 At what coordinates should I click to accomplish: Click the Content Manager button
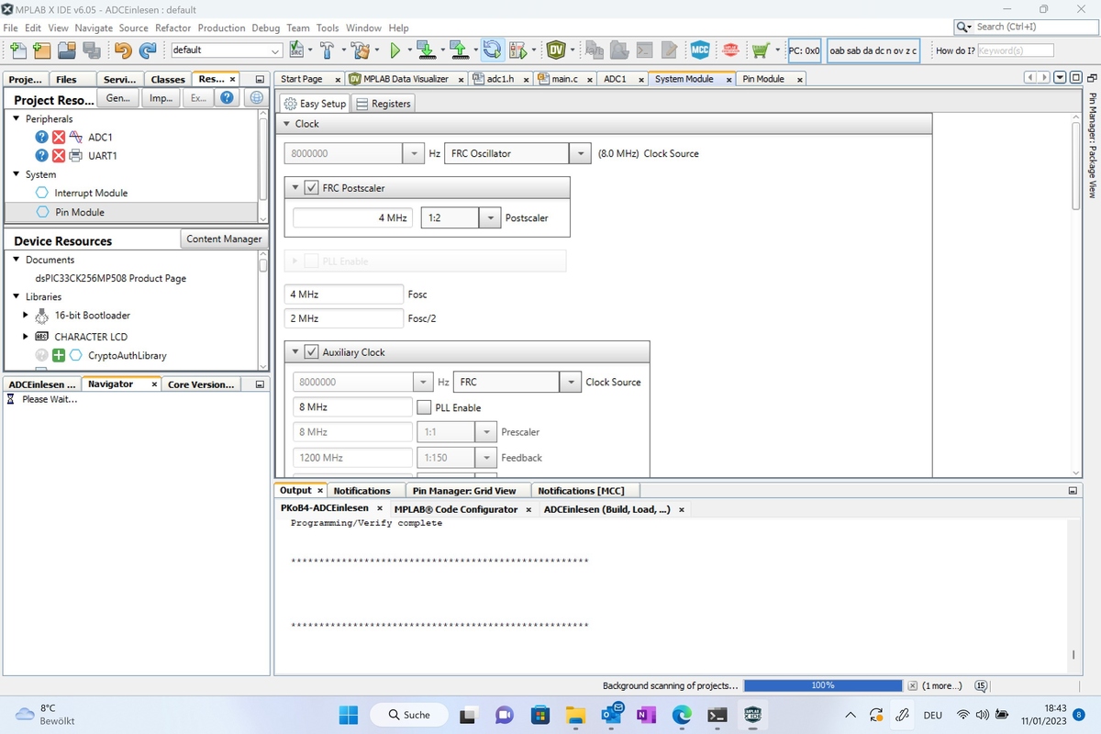224,239
